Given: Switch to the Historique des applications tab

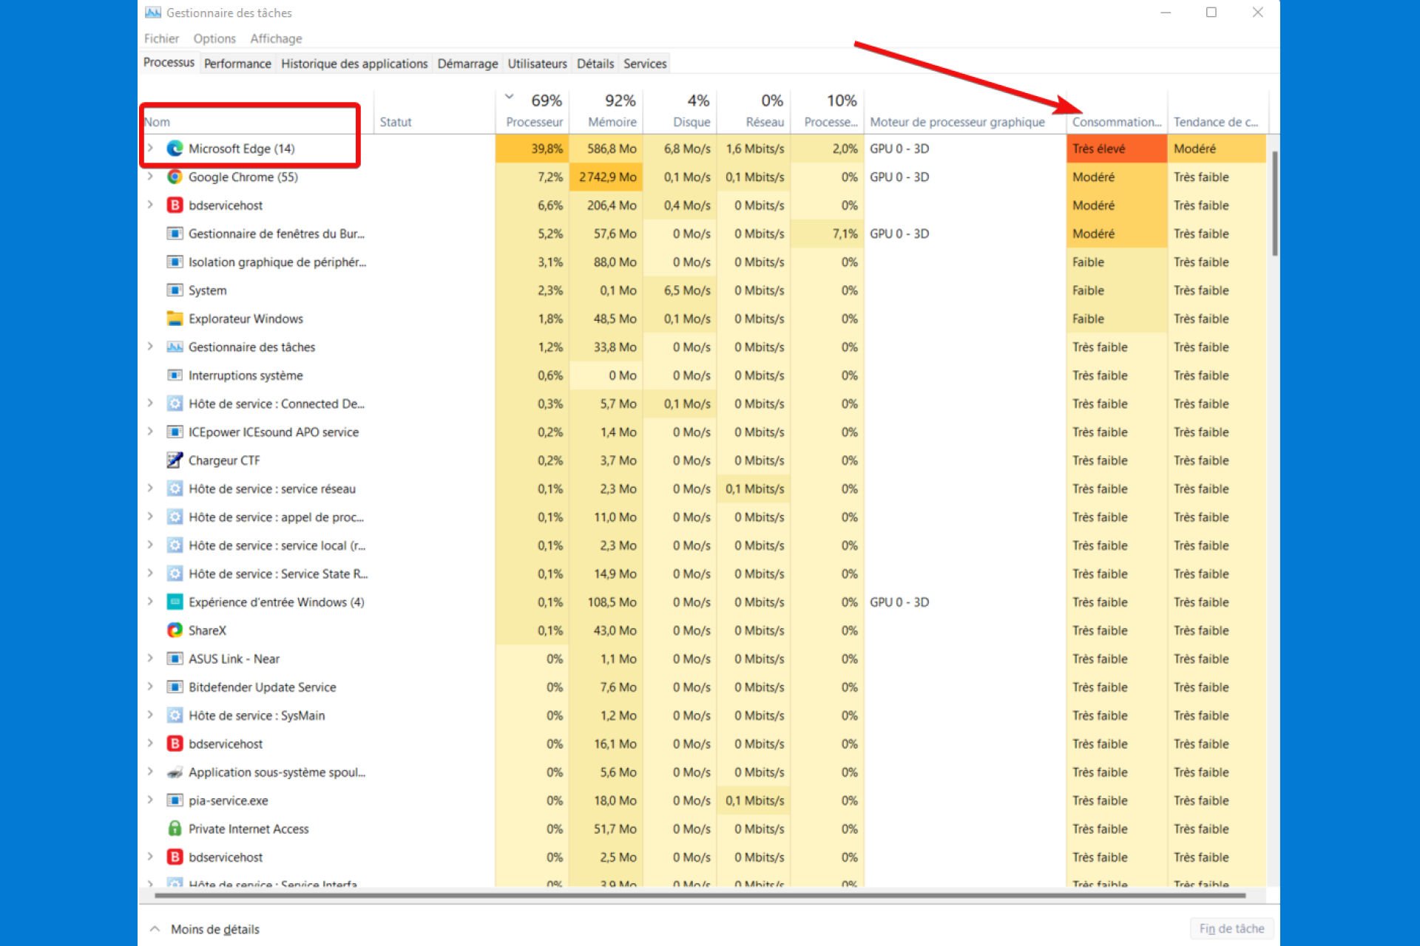Looking at the screenshot, I should (354, 64).
